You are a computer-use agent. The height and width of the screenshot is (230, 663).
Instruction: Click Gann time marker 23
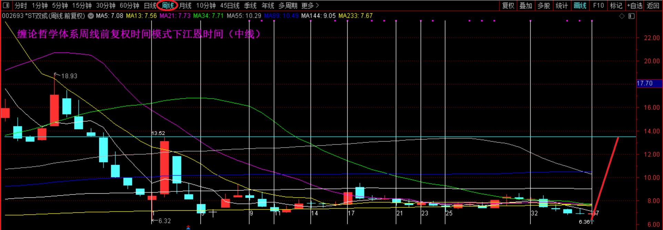coord(425,213)
